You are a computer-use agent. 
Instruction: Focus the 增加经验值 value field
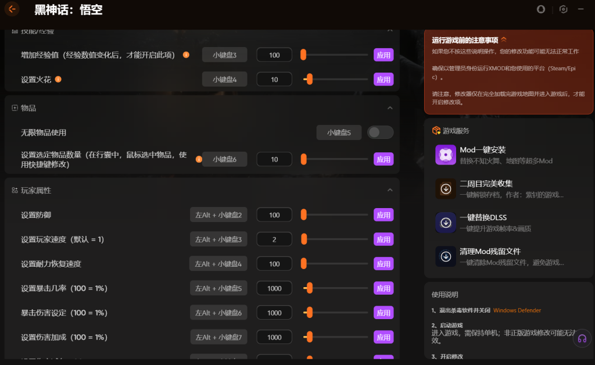pyautogui.click(x=274, y=55)
